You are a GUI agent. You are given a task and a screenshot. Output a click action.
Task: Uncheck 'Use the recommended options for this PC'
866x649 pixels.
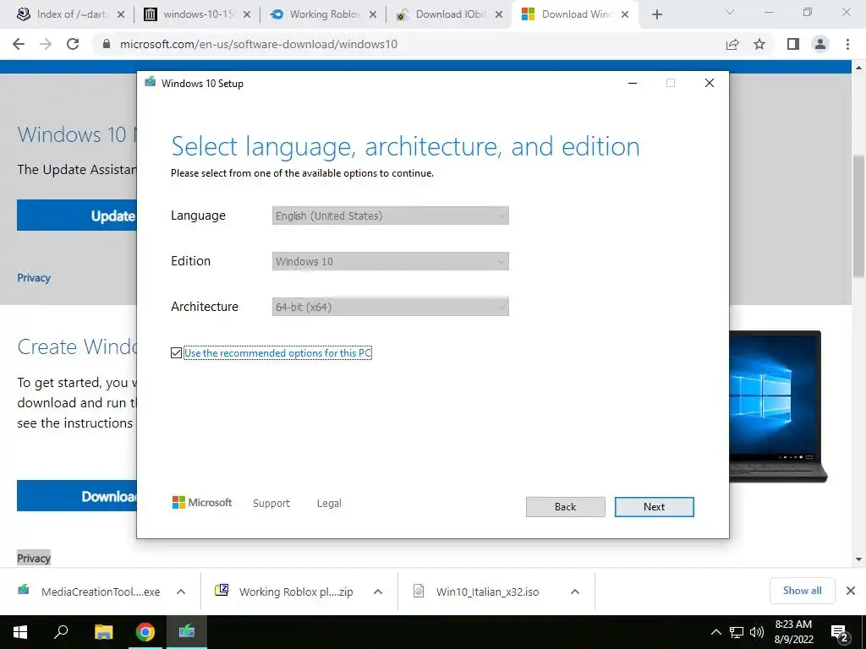tap(176, 352)
